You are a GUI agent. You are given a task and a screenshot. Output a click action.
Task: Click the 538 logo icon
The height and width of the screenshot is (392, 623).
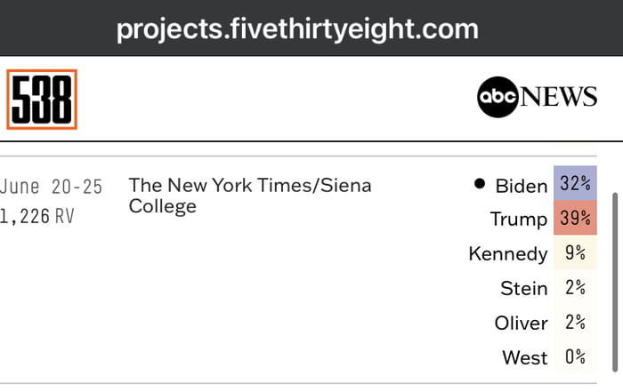click(x=42, y=99)
